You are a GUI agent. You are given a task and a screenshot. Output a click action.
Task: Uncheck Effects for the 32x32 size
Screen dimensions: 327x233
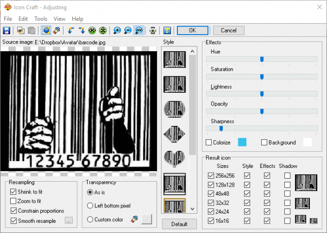coord(267,203)
